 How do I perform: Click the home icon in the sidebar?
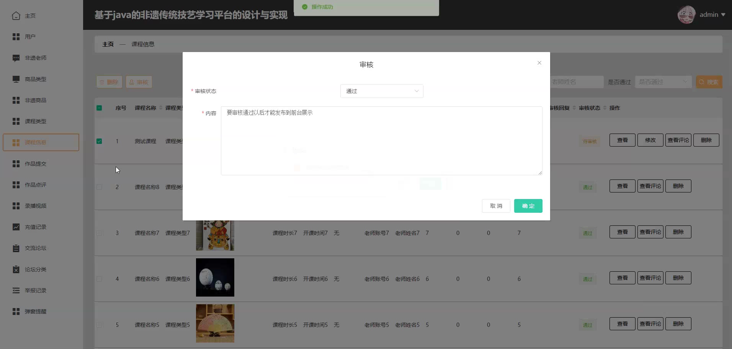(16, 16)
